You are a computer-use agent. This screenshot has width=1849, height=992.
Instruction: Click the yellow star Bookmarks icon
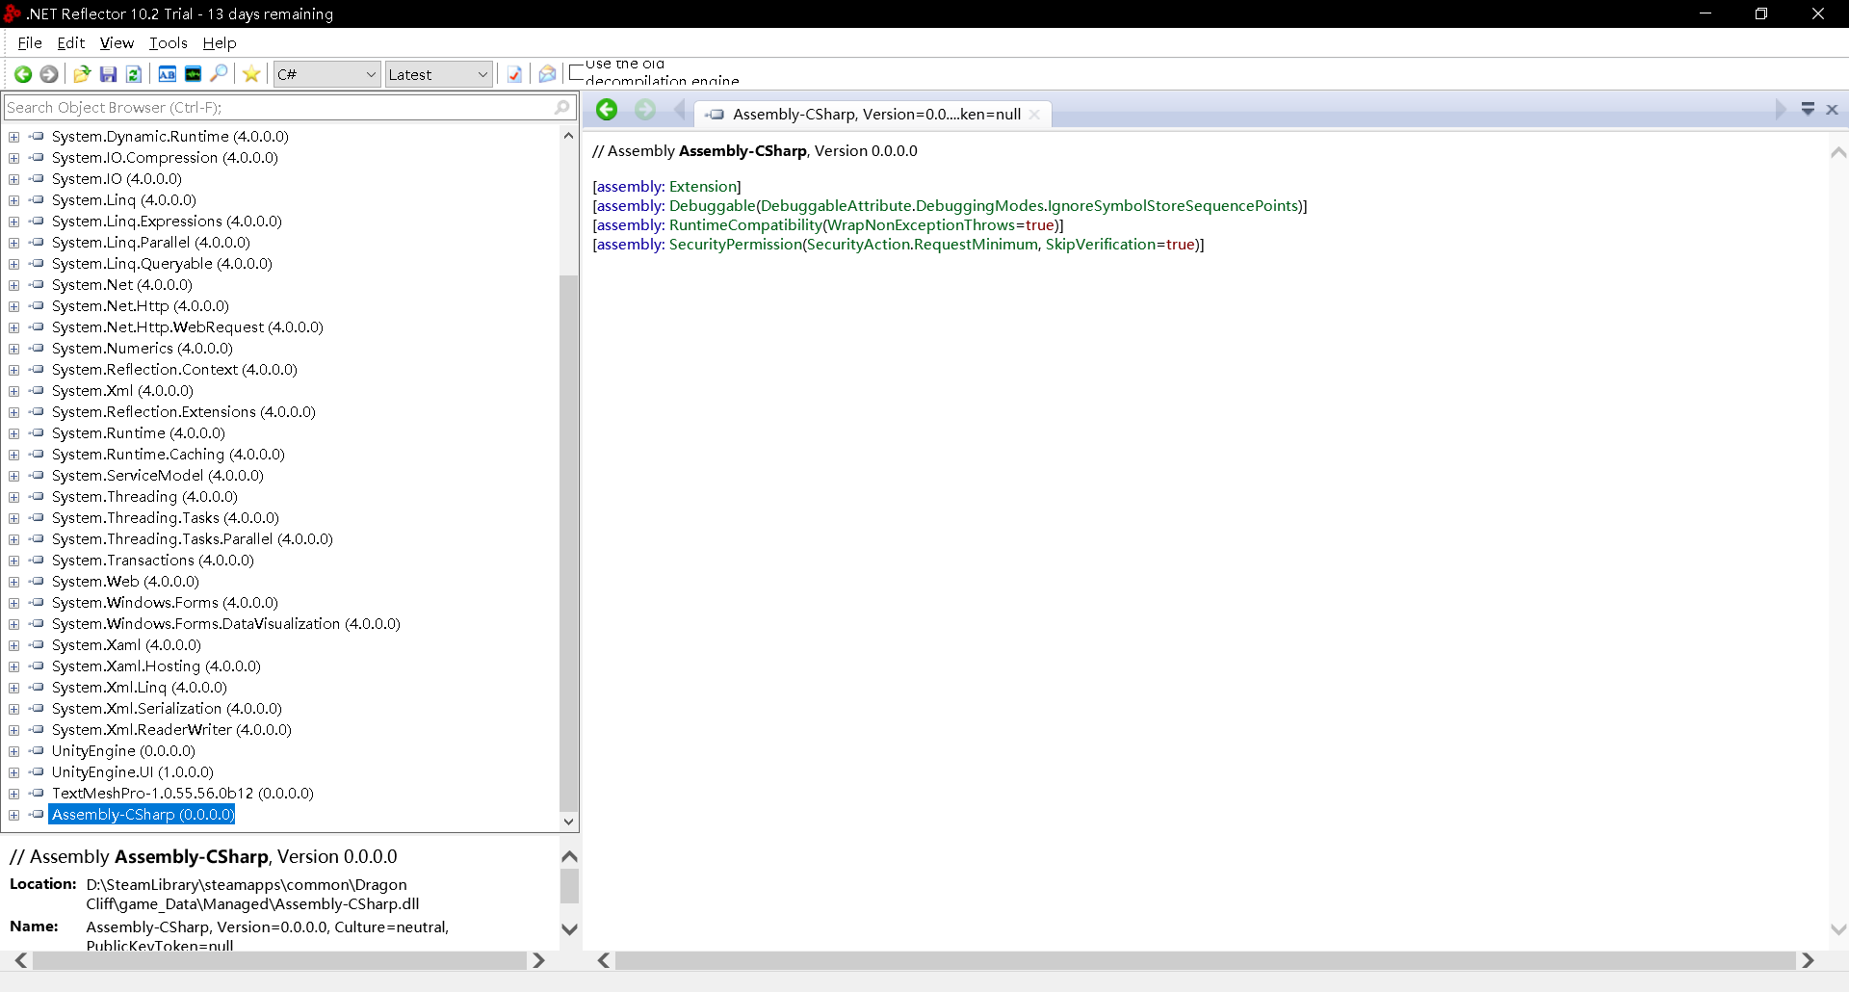click(251, 74)
